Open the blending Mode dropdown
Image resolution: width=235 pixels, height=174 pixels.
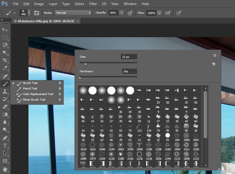pyautogui.click(x=73, y=13)
